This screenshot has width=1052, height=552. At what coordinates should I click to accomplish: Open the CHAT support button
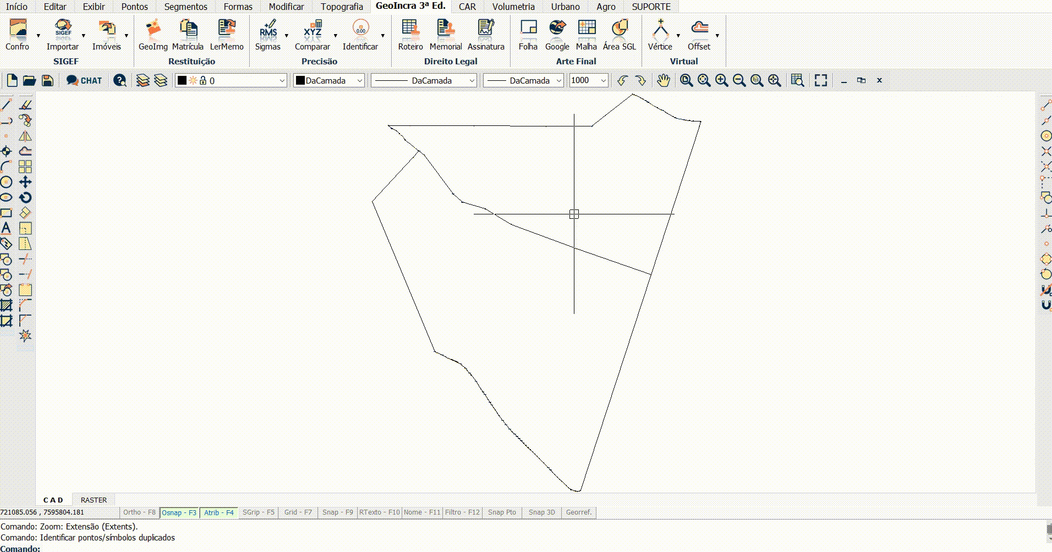pos(84,80)
